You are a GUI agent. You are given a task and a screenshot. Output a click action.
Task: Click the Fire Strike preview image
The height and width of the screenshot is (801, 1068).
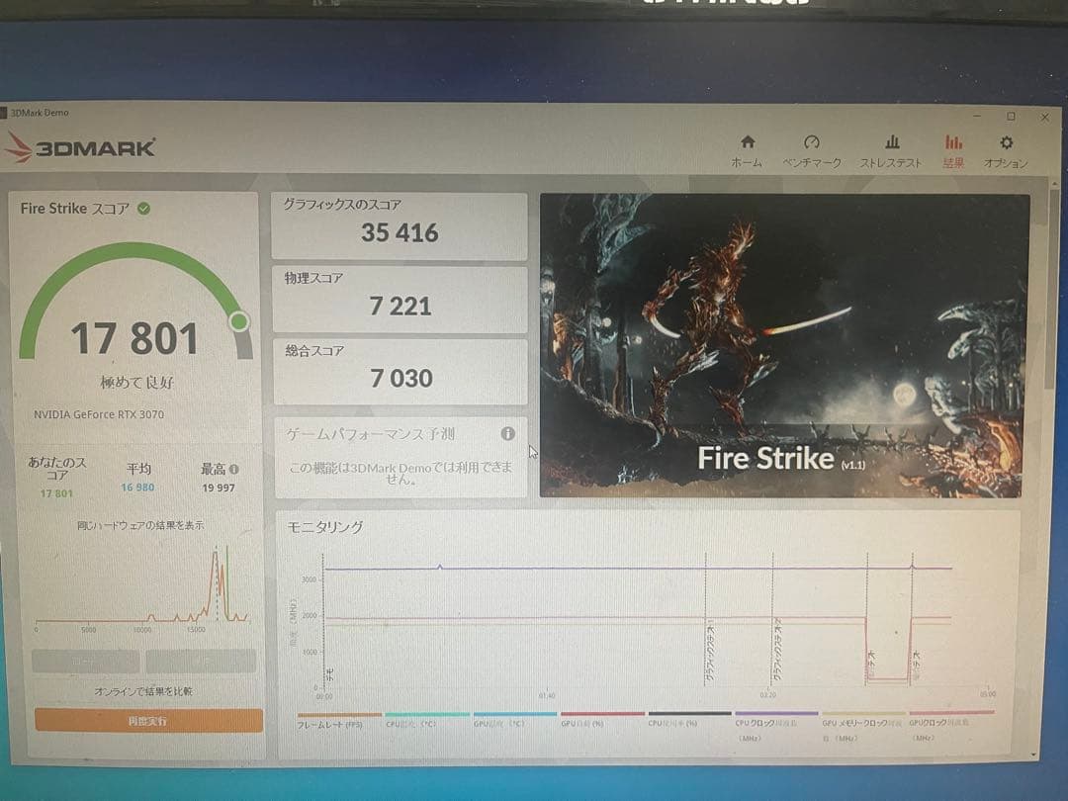click(784, 345)
